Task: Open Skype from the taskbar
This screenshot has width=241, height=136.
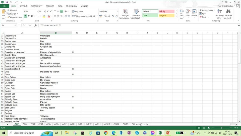Action: click(137, 133)
